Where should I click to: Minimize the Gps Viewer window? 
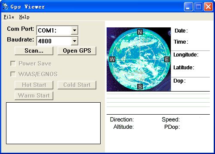click(x=188, y=6)
